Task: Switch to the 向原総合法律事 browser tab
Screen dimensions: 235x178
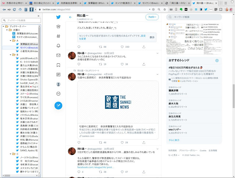Action: pos(69,3)
